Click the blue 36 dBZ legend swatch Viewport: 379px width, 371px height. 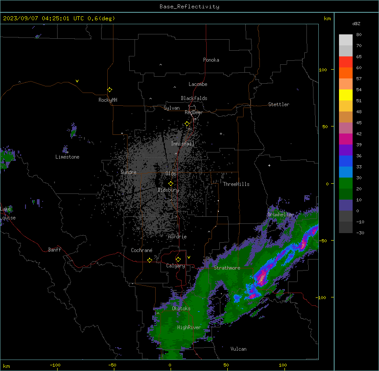tap(346, 161)
